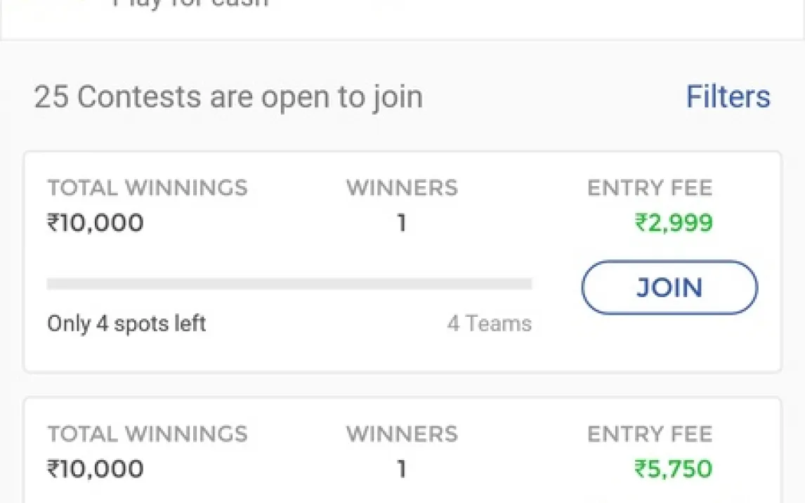The width and height of the screenshot is (805, 503).
Task: Tap the "4 Teams" label
Action: (x=490, y=324)
